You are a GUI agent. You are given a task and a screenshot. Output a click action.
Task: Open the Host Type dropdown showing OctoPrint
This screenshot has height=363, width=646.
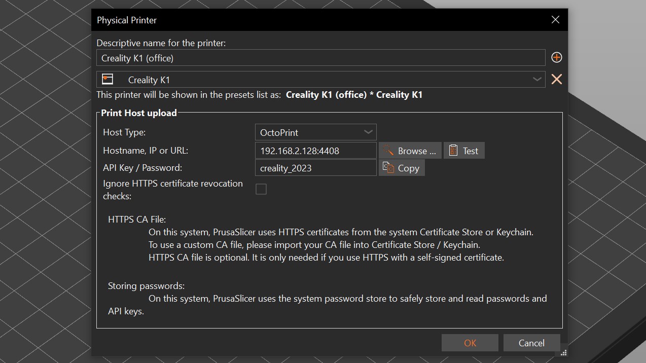tap(315, 132)
